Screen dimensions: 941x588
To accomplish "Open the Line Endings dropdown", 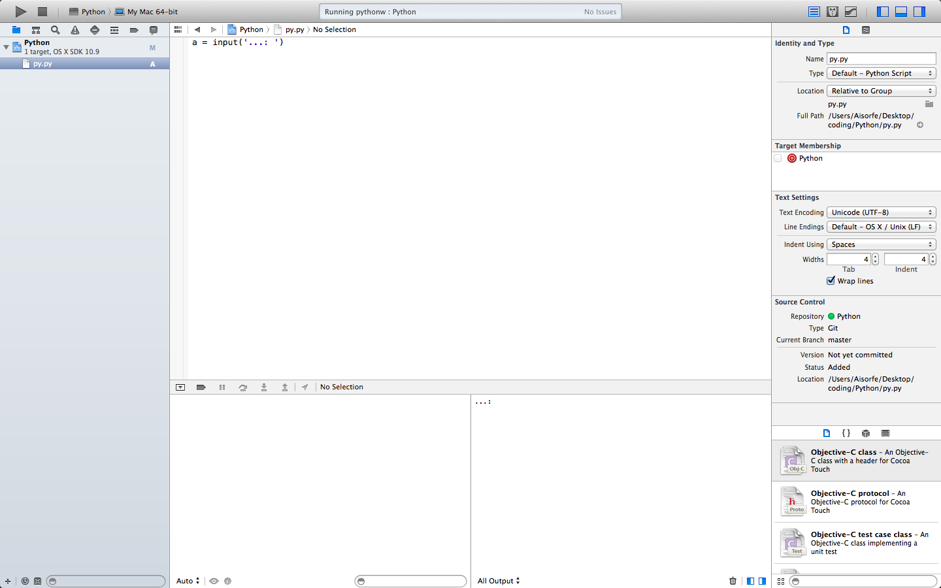I will click(x=882, y=227).
